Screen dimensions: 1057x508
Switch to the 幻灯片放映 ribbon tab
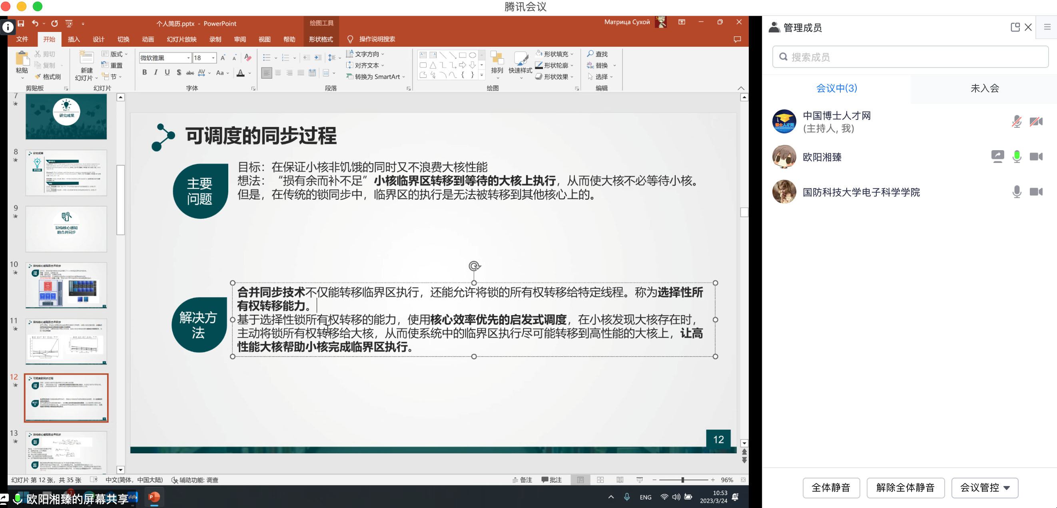click(x=181, y=39)
